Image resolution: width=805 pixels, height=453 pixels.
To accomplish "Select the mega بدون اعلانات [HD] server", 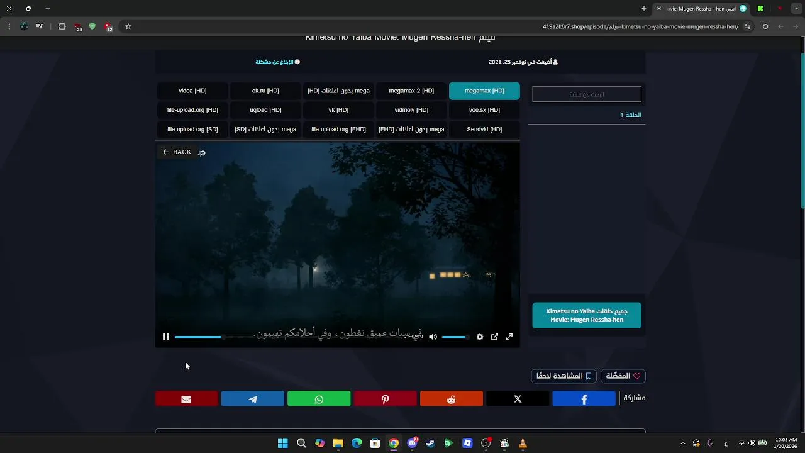I will (338, 91).
